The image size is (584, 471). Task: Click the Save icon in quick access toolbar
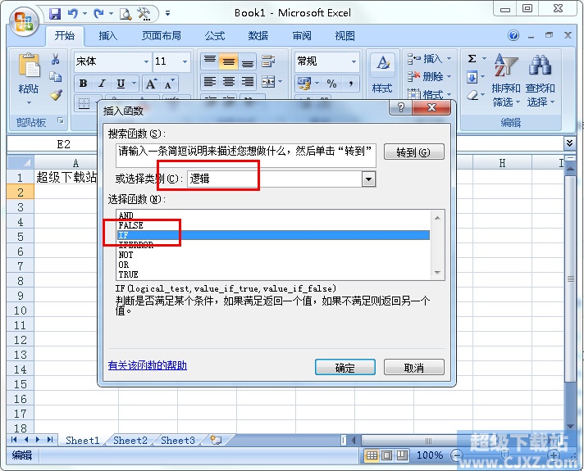[x=55, y=14]
